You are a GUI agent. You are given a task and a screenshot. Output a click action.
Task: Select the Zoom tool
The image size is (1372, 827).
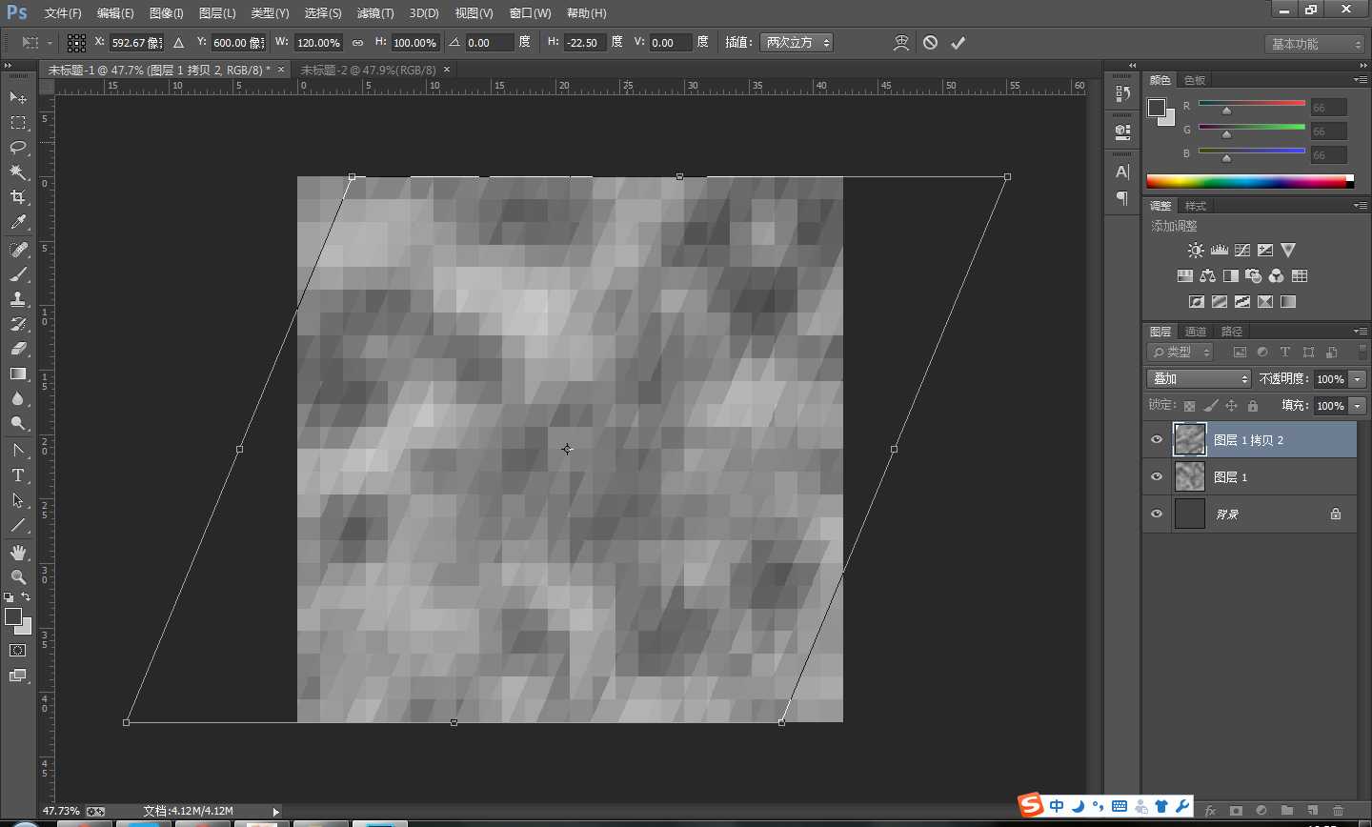pos(18,577)
